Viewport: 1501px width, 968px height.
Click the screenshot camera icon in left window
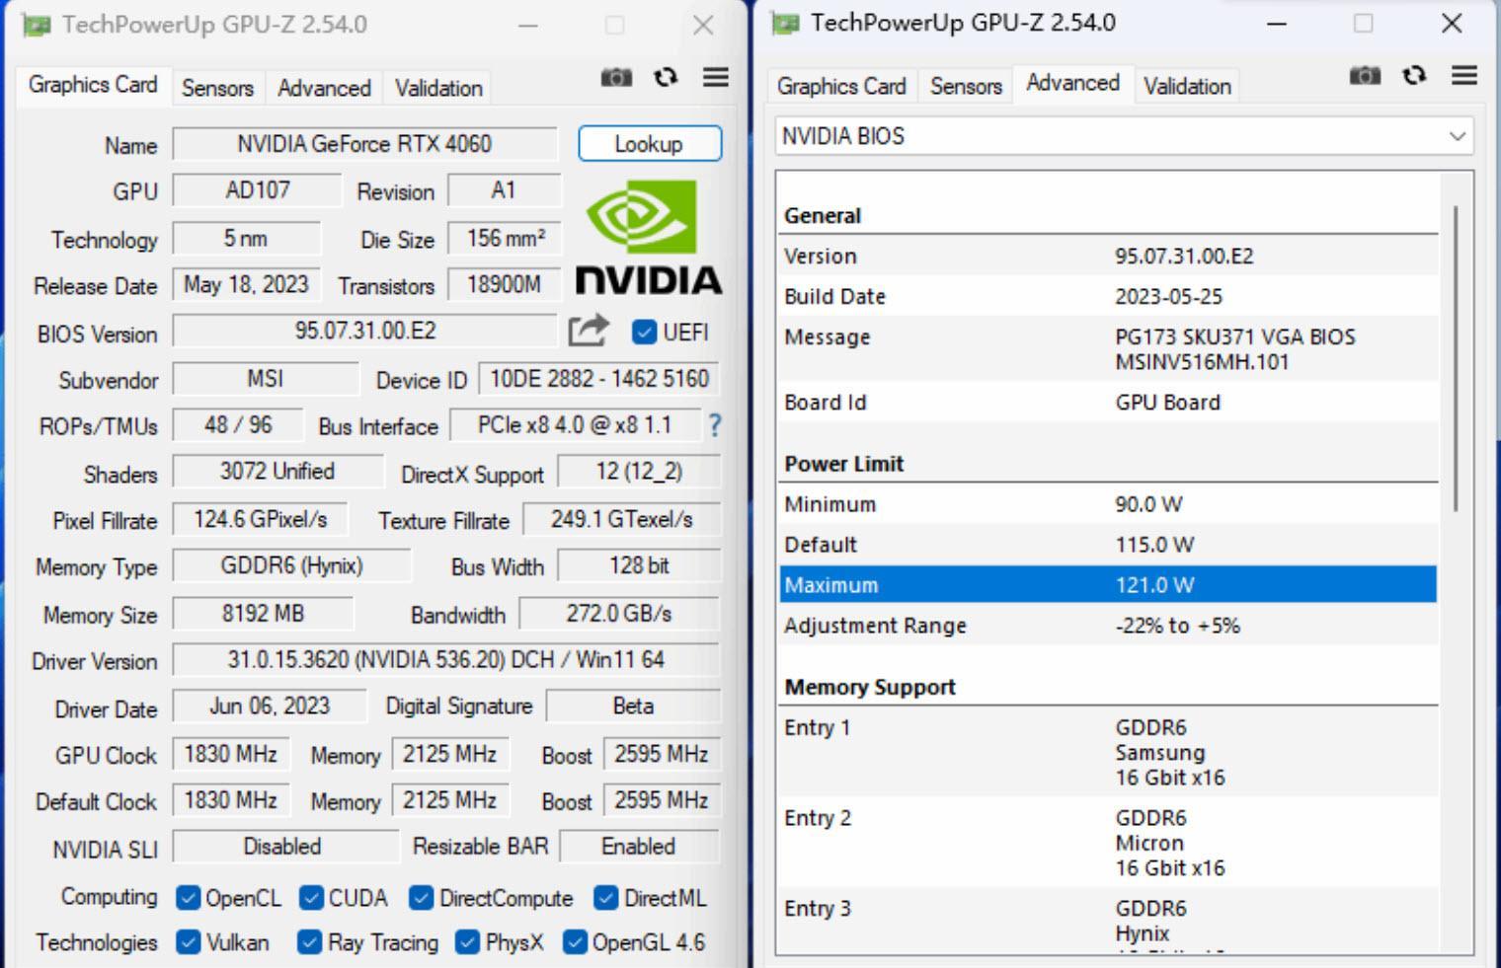pyautogui.click(x=616, y=77)
